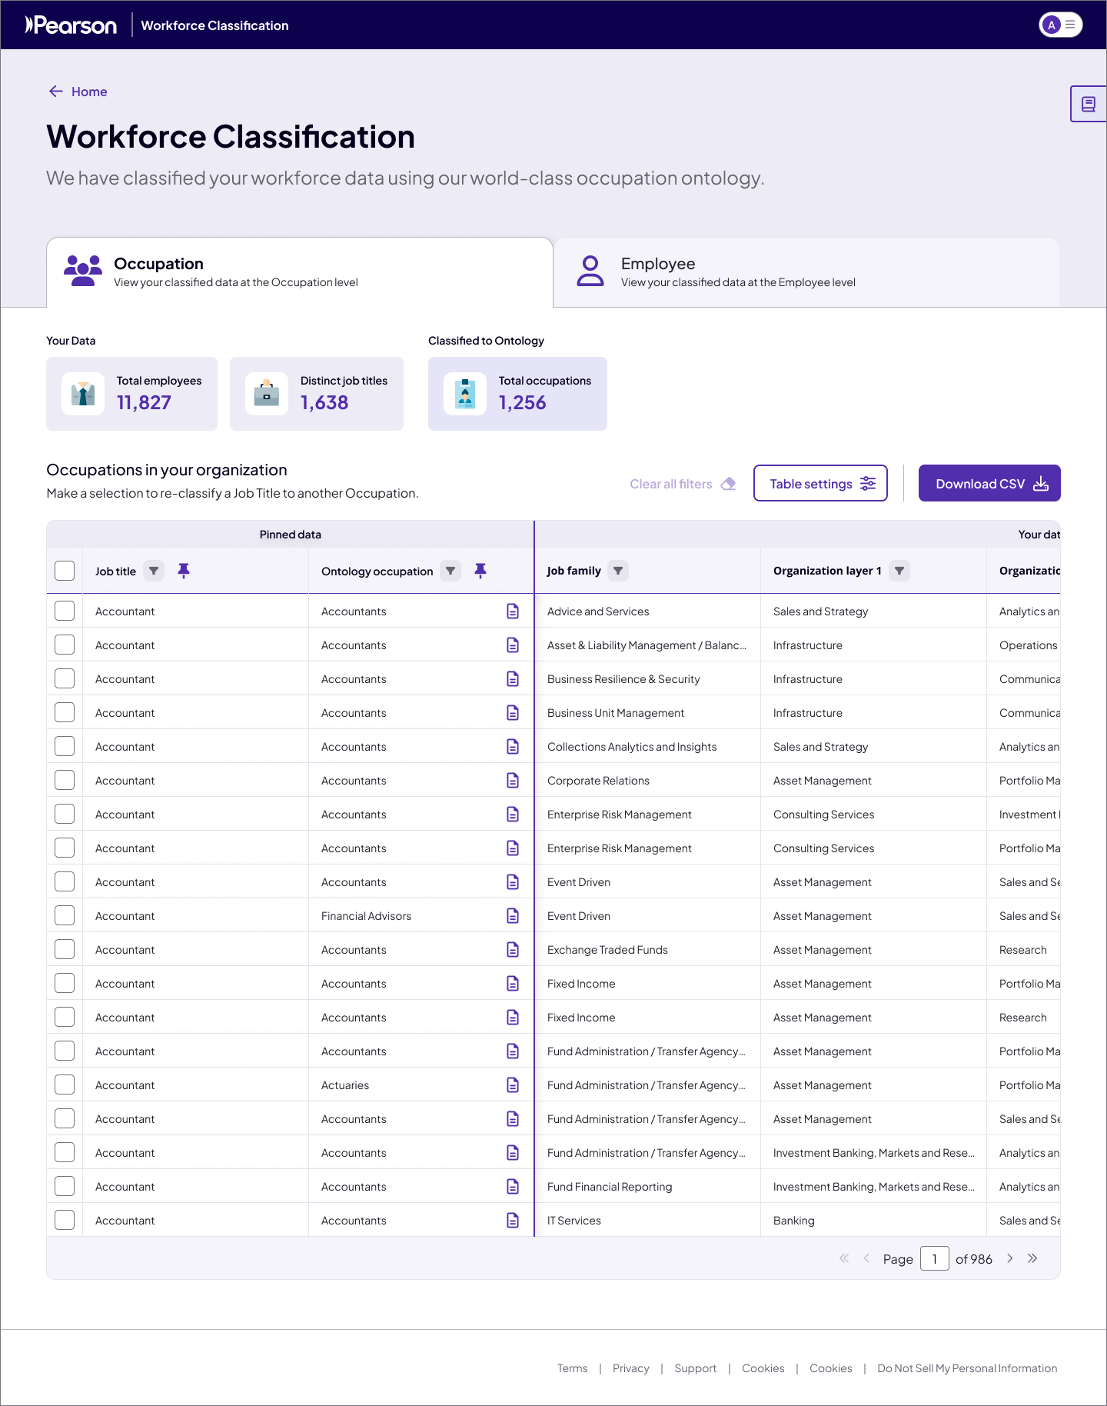Viewport: 1107px width, 1406px height.
Task: Switch to the Employee tab
Action: pyautogui.click(x=806, y=272)
